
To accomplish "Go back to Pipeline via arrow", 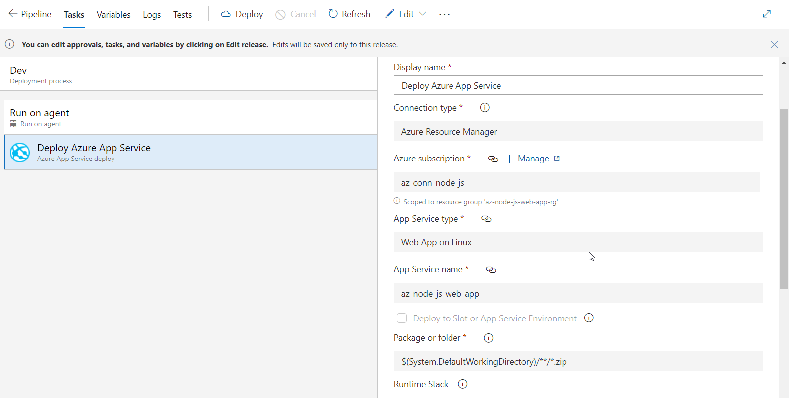I will coord(13,14).
